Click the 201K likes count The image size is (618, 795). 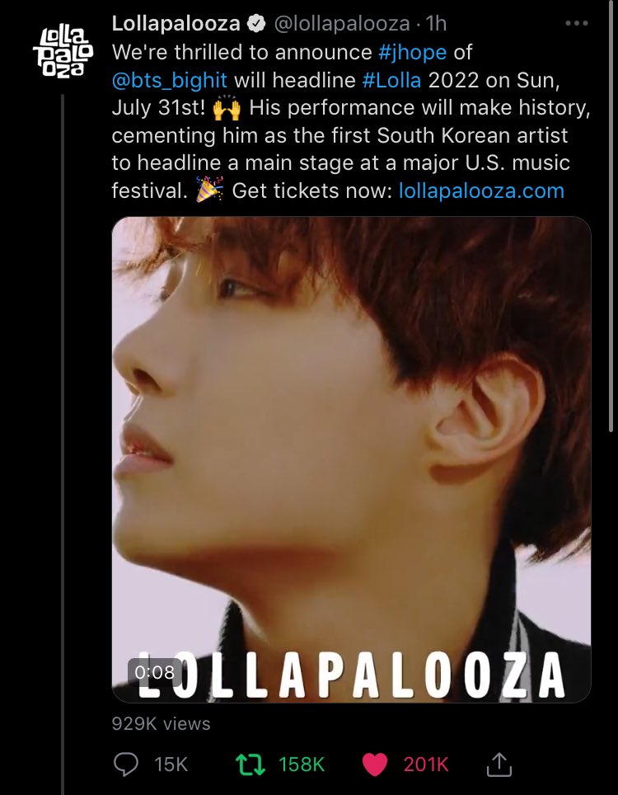coord(426,764)
